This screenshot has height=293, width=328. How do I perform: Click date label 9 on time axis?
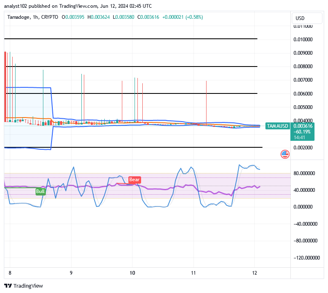coord(71,273)
